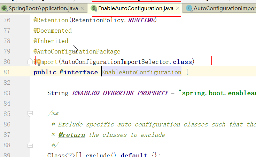Viewport: 256px width, 157px height.
Task: Select the EnableAutoConfiguration.java tab
Action: click(136, 8)
